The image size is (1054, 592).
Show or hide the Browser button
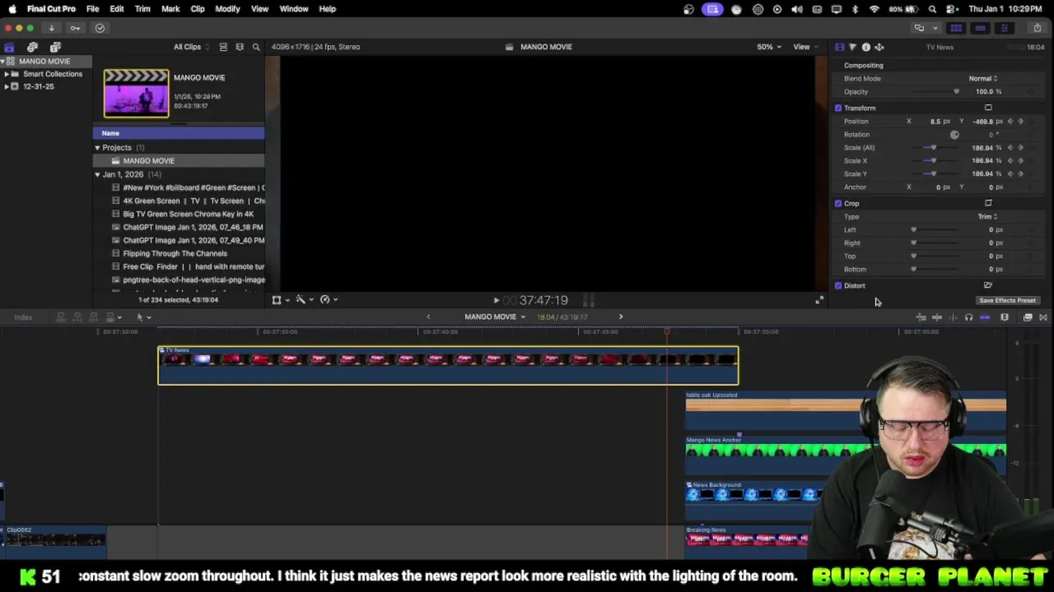(956, 28)
